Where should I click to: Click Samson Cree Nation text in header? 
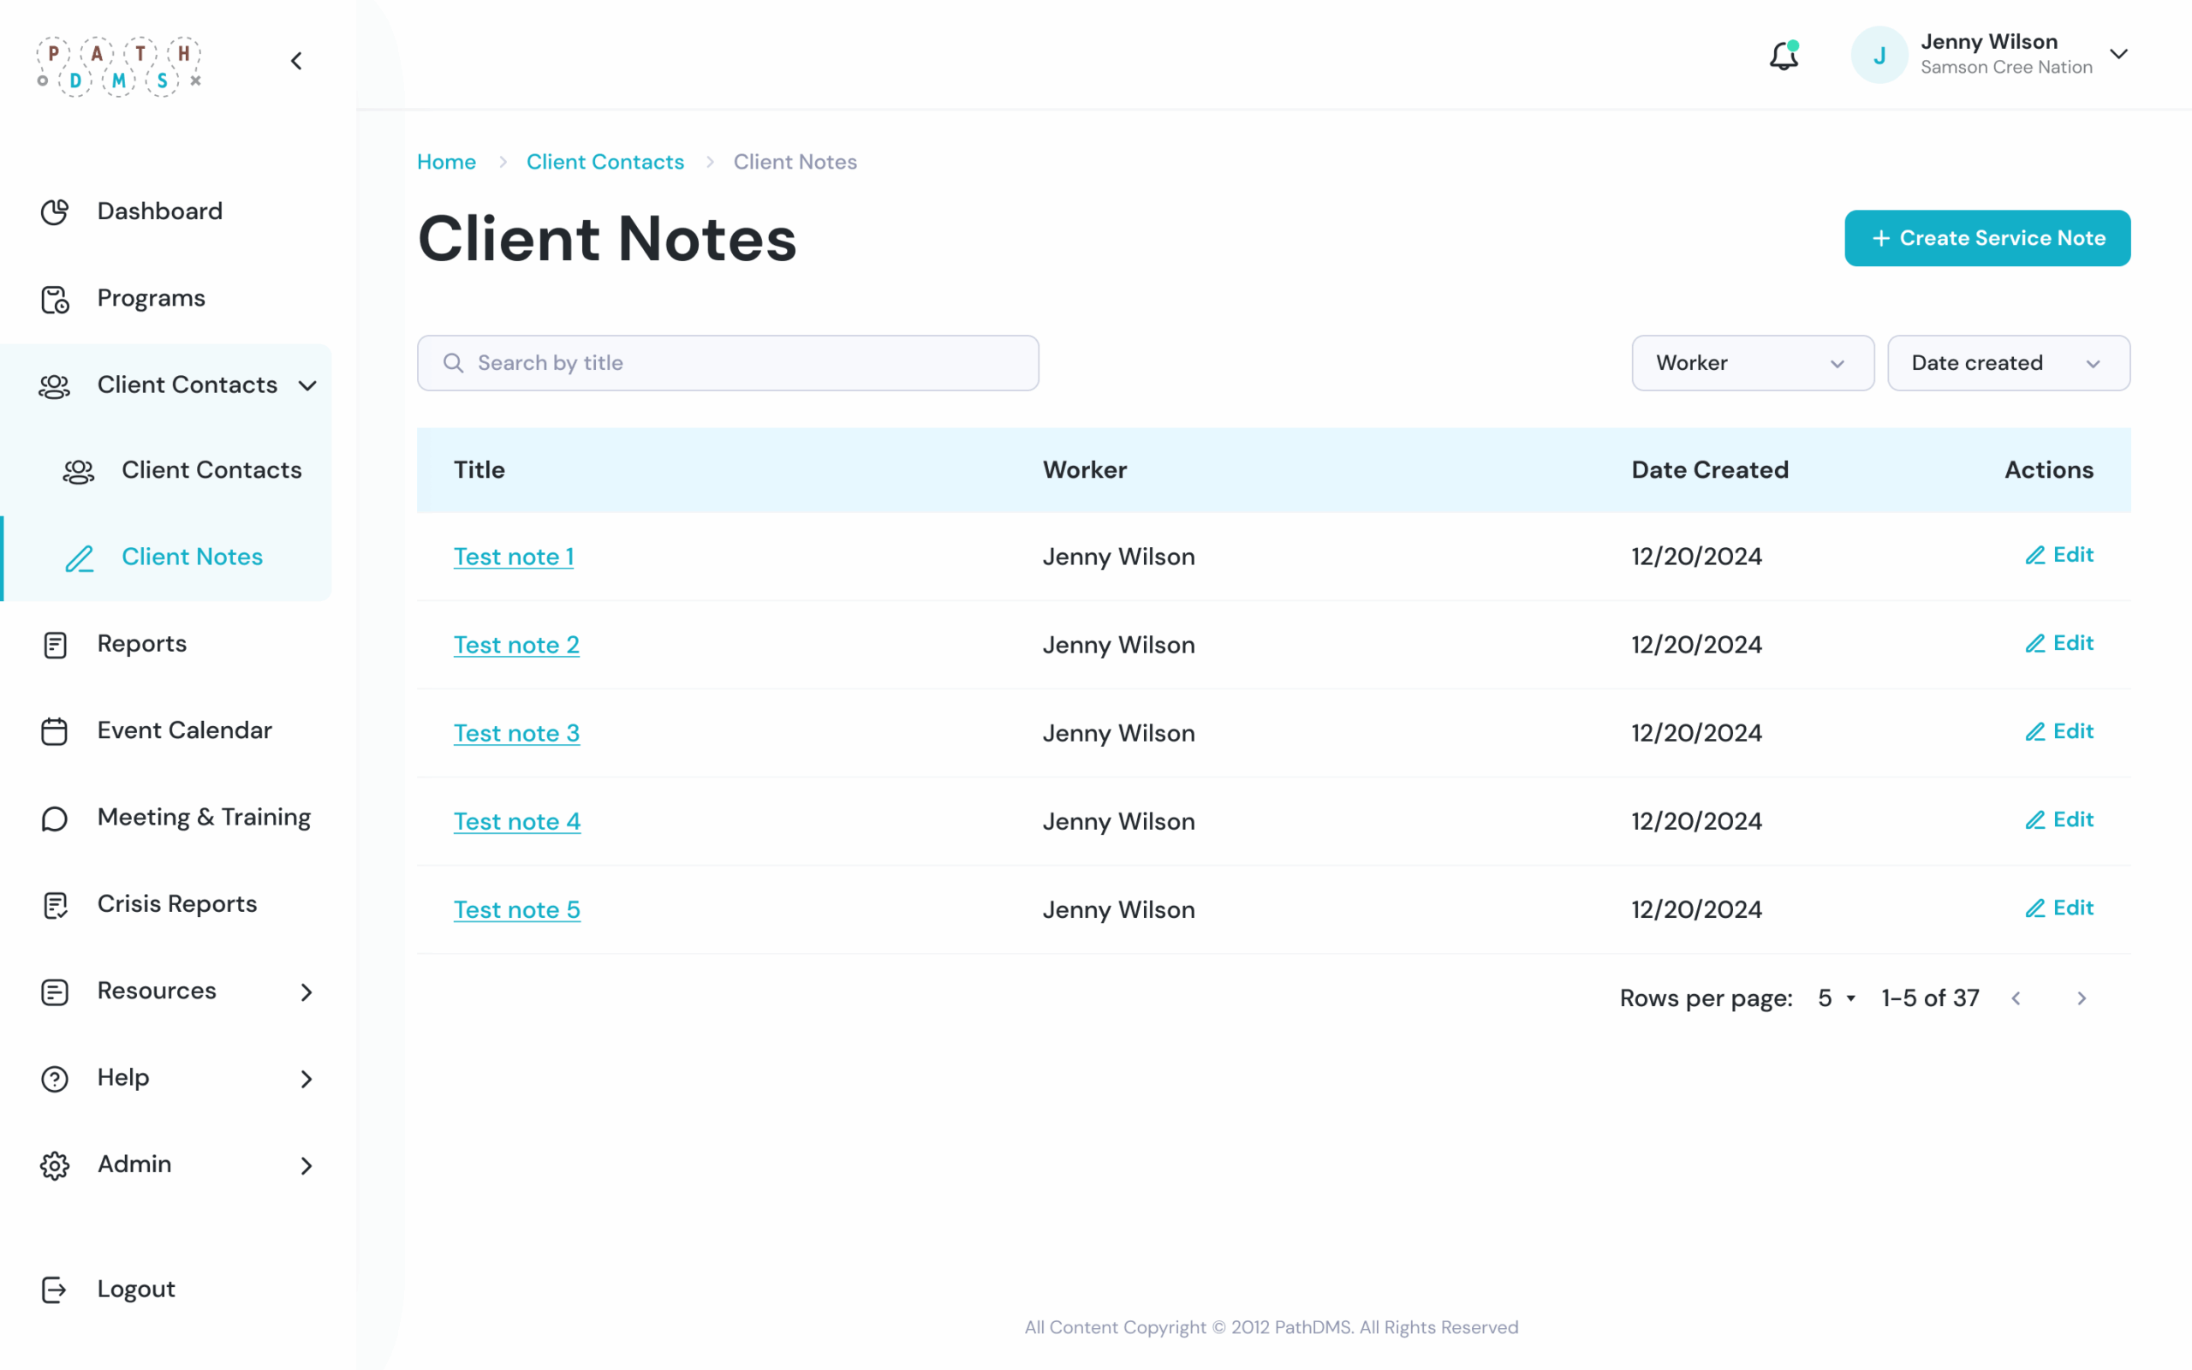pos(2006,67)
